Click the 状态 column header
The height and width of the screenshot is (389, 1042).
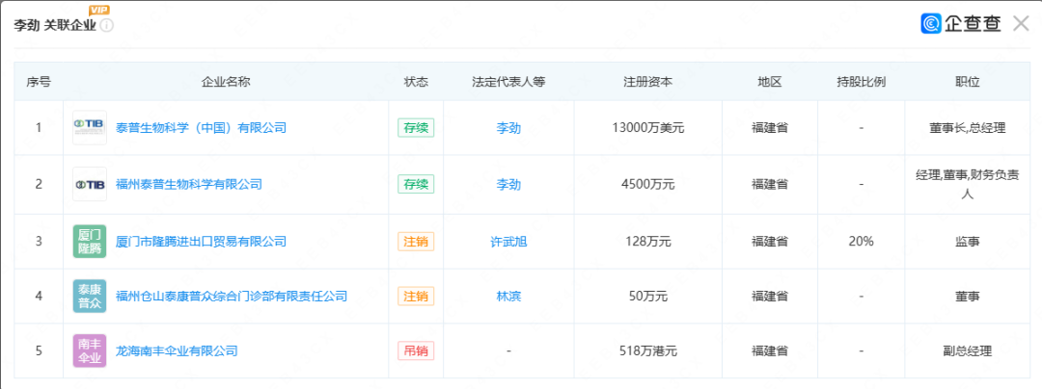tap(416, 82)
